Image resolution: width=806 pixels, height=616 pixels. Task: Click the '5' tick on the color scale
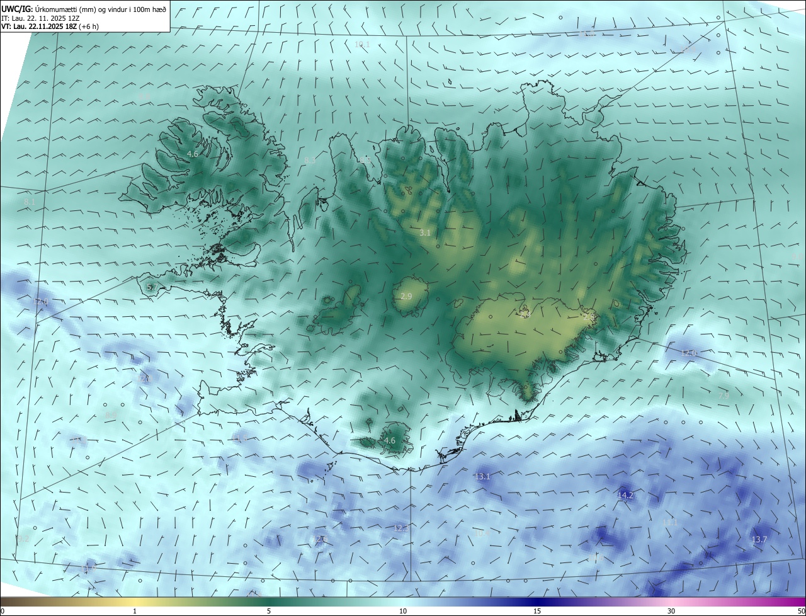269,611
